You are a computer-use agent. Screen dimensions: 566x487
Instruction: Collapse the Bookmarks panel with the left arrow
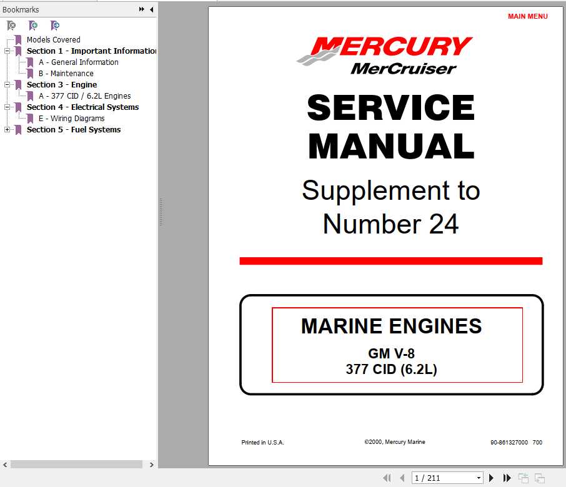click(x=151, y=9)
